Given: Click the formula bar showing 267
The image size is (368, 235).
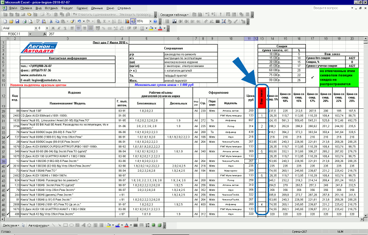Looking at the screenshot, I should coord(207,34).
